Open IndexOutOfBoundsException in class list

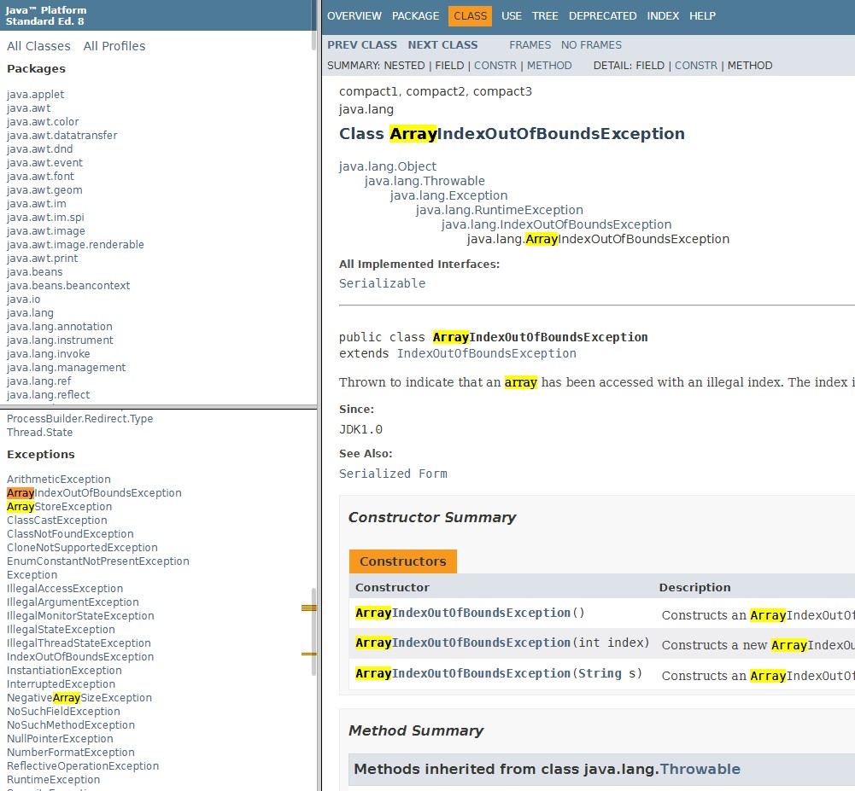(x=80, y=656)
